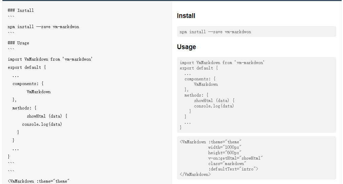This screenshot has width=343, height=184.
Task: Click 'showHtml (data) {' in the editor pane
Action: pos(47,116)
